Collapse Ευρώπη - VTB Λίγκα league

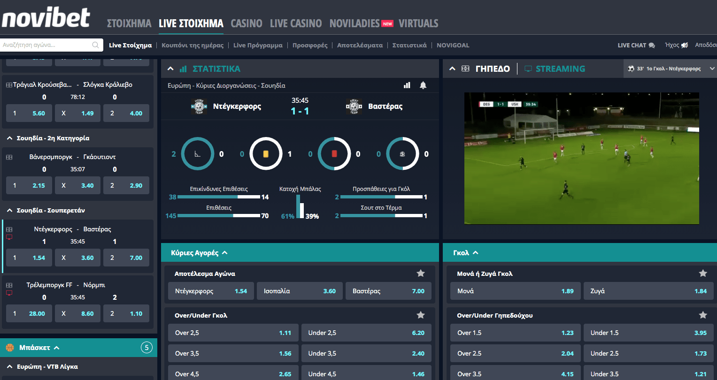tap(9, 367)
